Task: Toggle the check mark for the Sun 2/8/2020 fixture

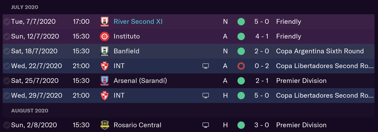Action: tap(7, 125)
